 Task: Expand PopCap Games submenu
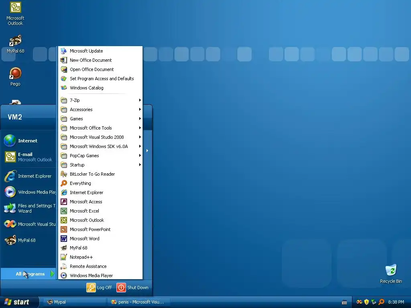point(100,156)
